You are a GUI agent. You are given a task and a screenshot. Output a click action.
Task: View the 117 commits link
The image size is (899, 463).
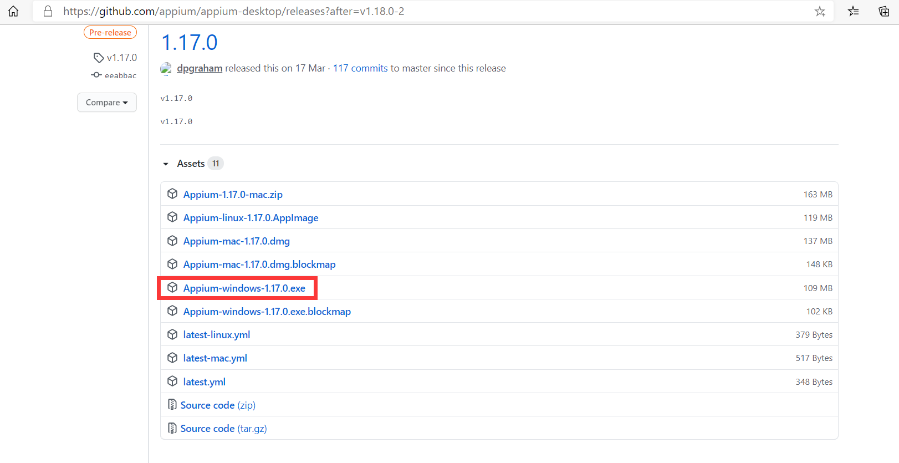(360, 68)
